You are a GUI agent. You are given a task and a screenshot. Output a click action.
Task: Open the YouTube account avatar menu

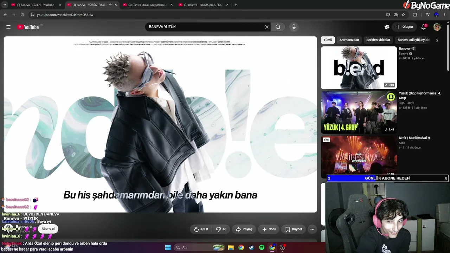[437, 27]
